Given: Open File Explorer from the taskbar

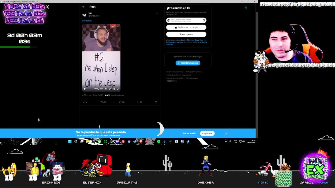Looking at the screenshot, I should point(88,142).
